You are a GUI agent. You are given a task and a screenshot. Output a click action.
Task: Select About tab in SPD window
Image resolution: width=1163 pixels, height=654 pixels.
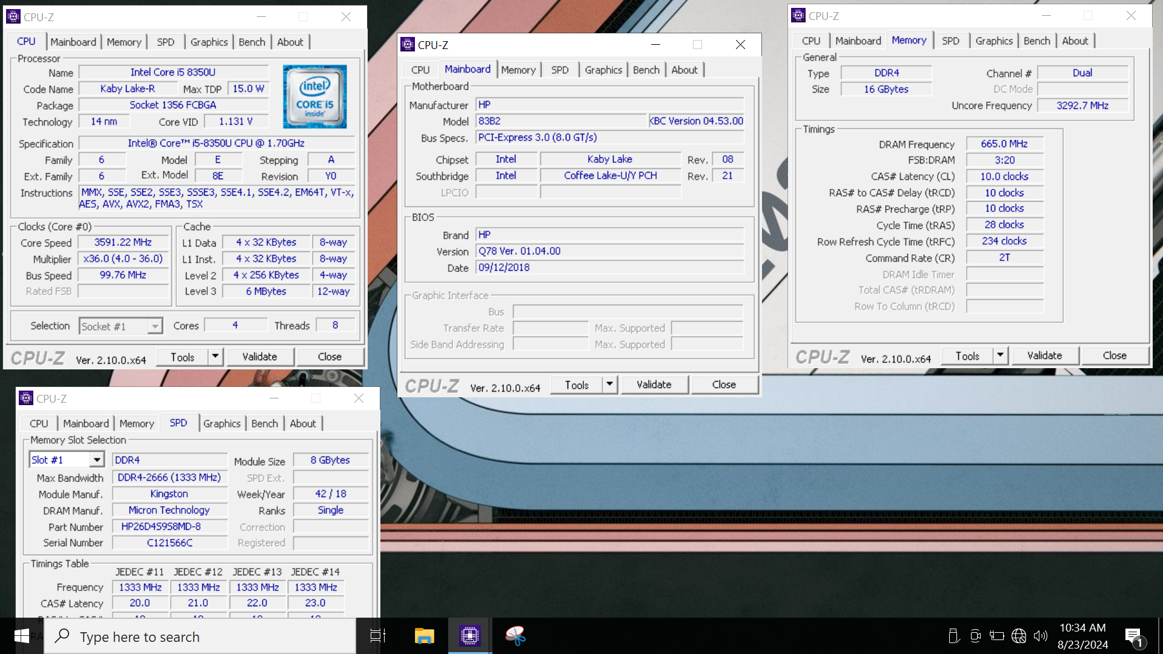303,423
